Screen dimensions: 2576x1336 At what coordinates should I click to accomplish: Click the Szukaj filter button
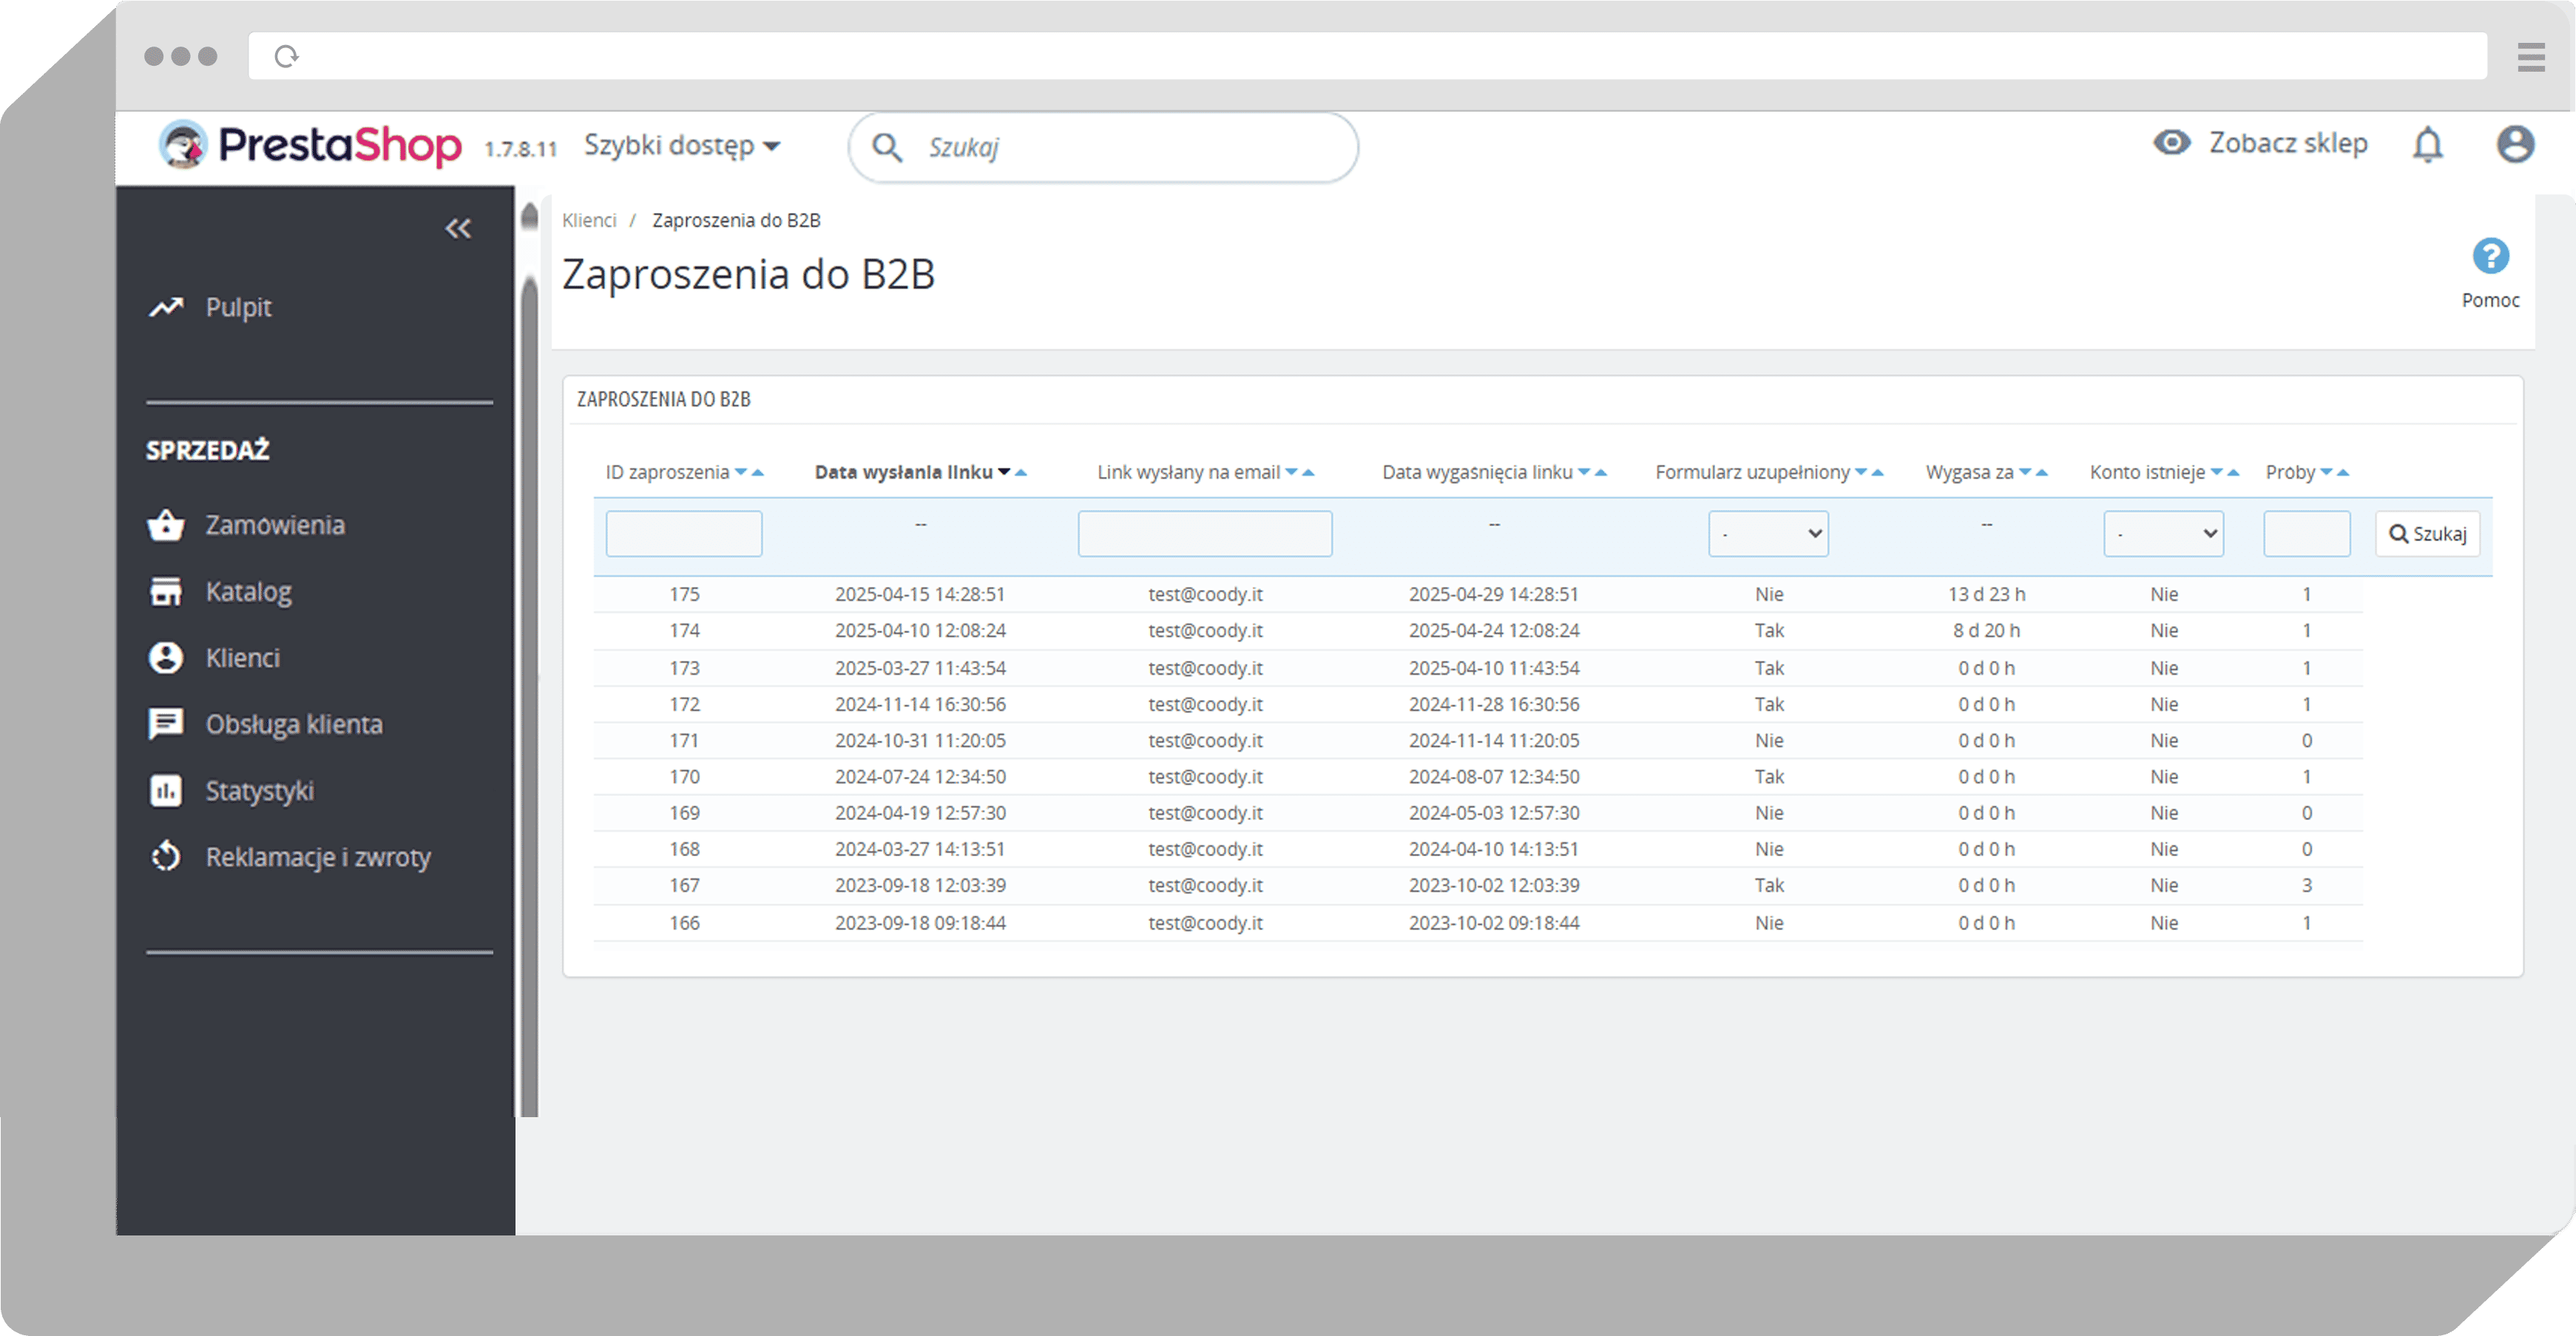pyautogui.click(x=2427, y=534)
